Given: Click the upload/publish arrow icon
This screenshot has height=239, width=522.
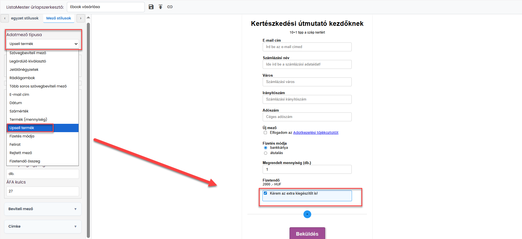Looking at the screenshot, I should coord(161,7).
